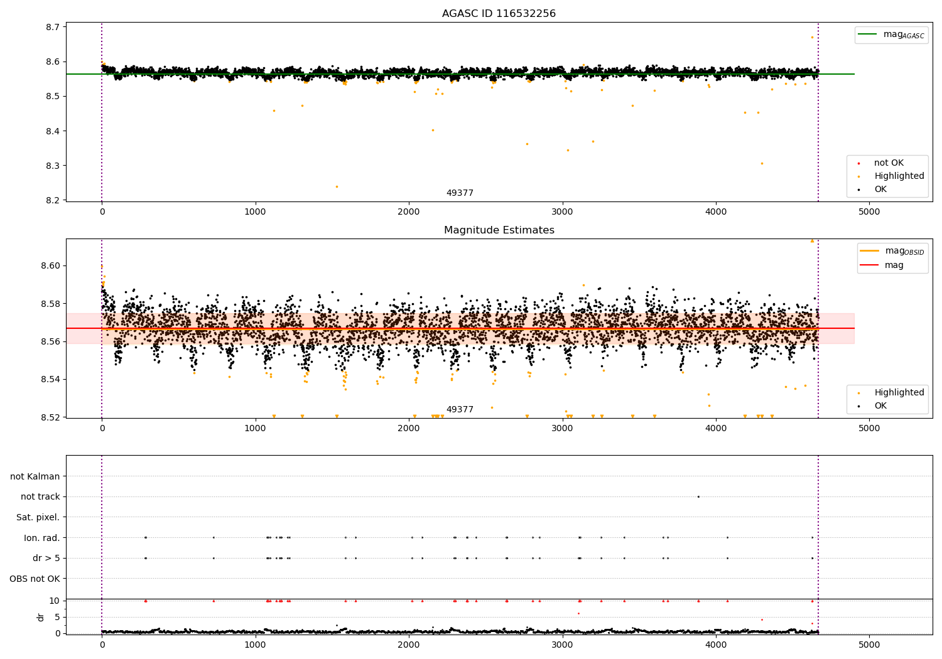Click the plot title 'AGASC ID 116532256'
This screenshot has height=659, width=942.
(x=499, y=14)
